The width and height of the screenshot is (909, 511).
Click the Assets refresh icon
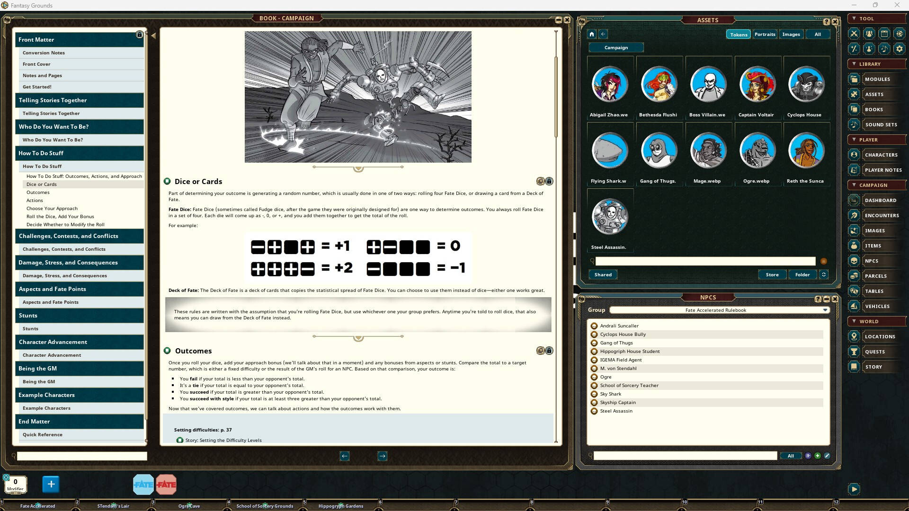(x=823, y=274)
